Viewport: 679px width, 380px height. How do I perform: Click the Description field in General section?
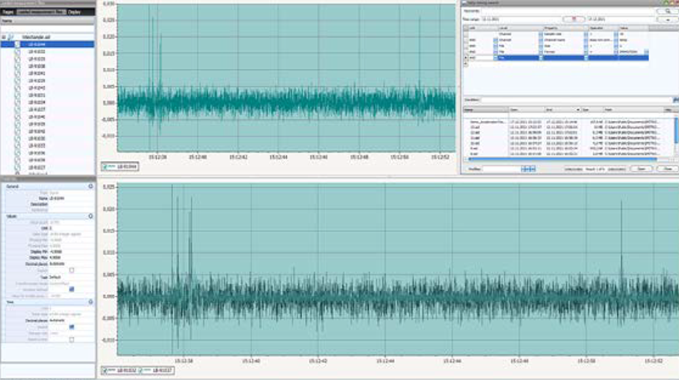[x=71, y=204]
